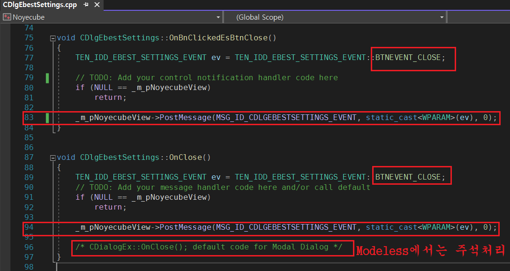Click line number 74
This screenshot has width=510, height=271.
coord(29,28)
